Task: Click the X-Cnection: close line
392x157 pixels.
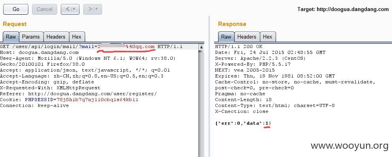Action: 241,112
